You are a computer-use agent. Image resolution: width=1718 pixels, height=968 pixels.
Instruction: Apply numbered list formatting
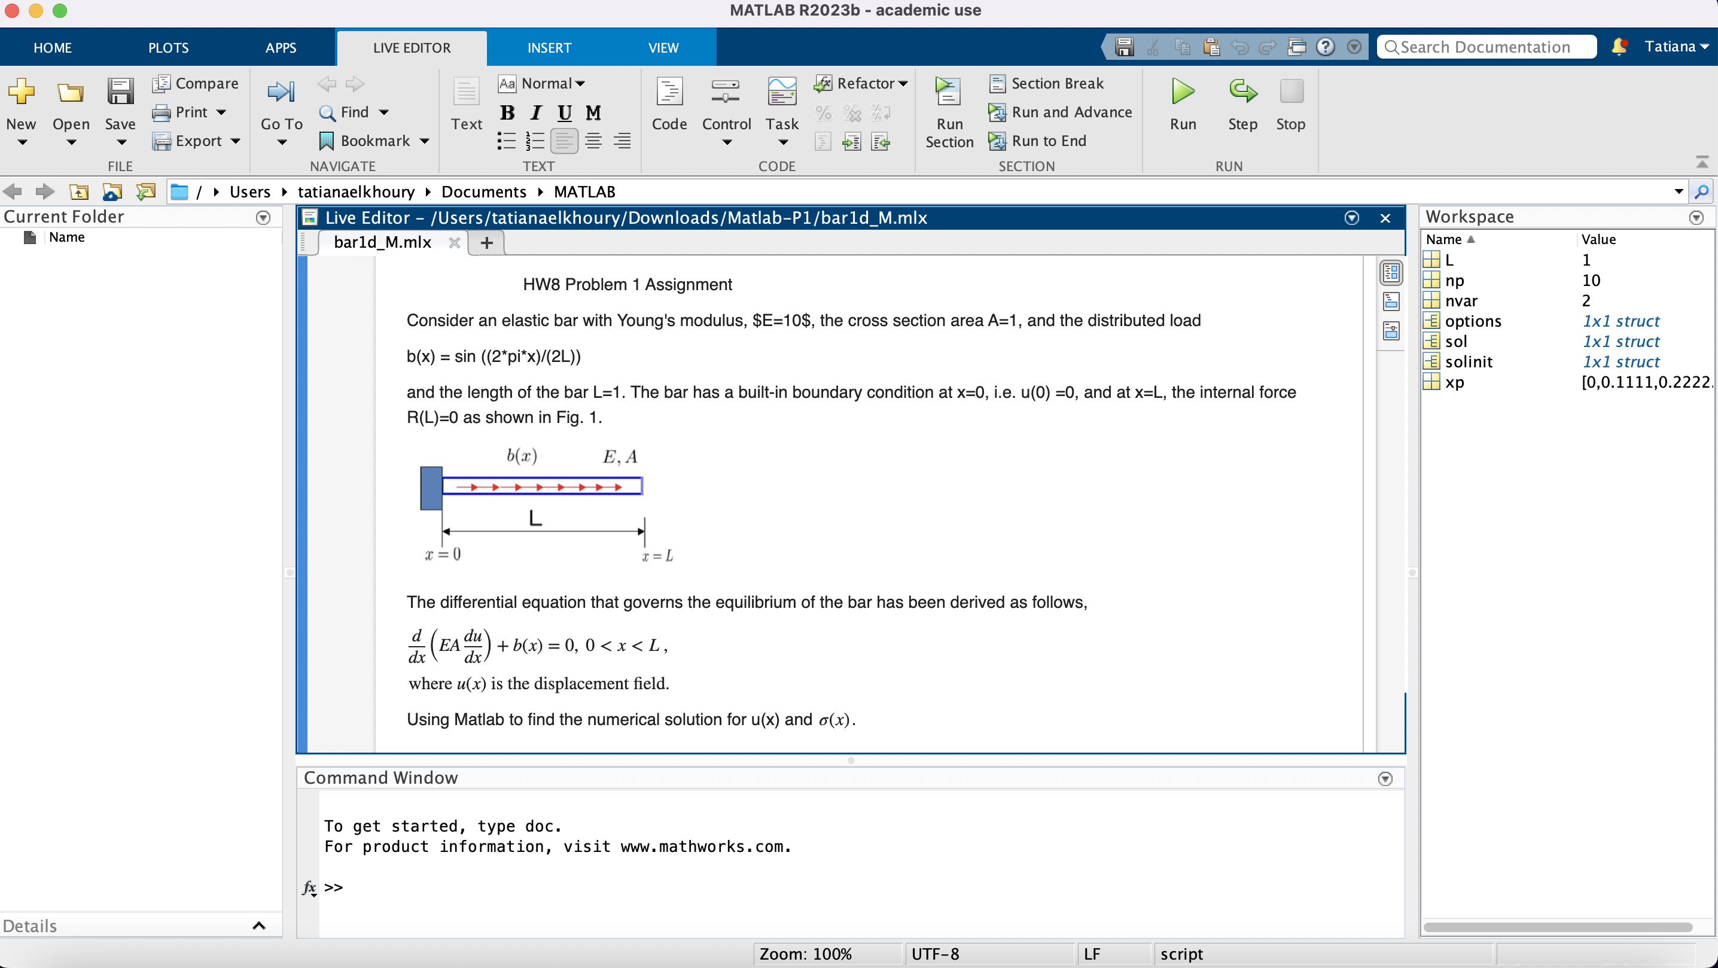point(535,141)
